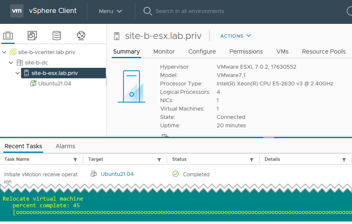Click the Connected state value
352x224 pixels.
pos(231,117)
